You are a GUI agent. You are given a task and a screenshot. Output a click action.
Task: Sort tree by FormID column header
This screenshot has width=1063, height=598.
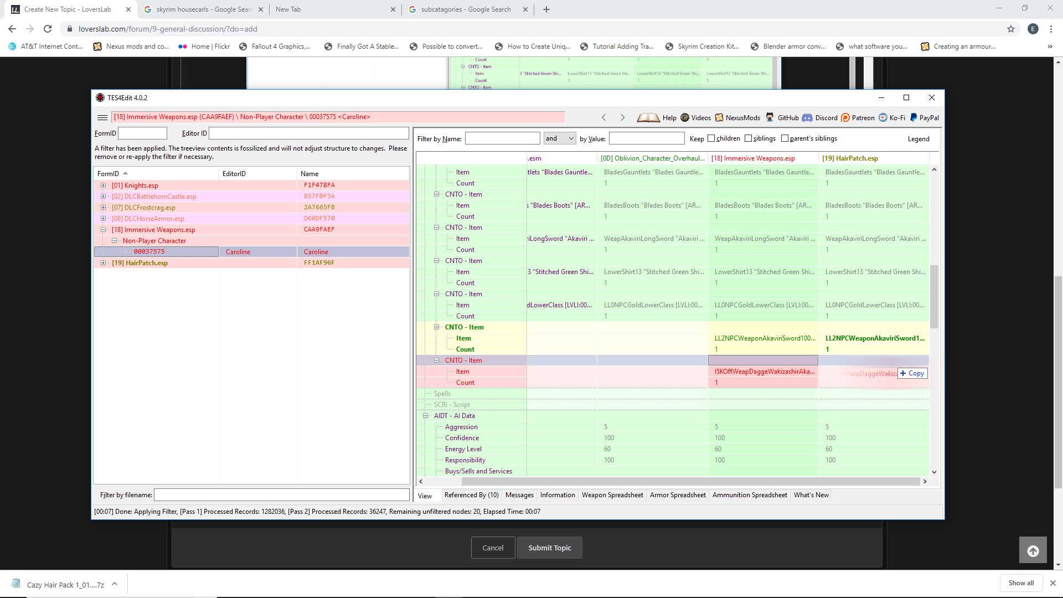(x=156, y=174)
